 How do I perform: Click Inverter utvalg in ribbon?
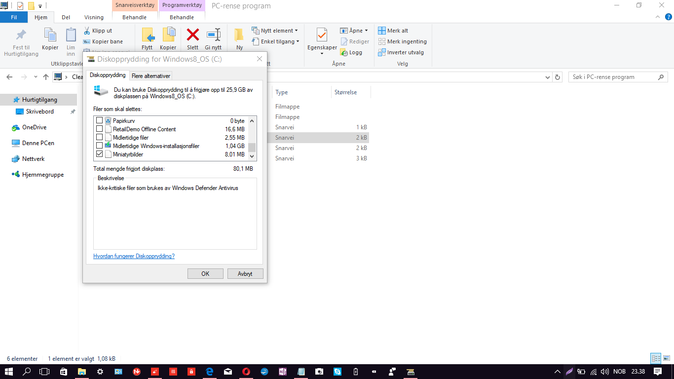point(401,52)
